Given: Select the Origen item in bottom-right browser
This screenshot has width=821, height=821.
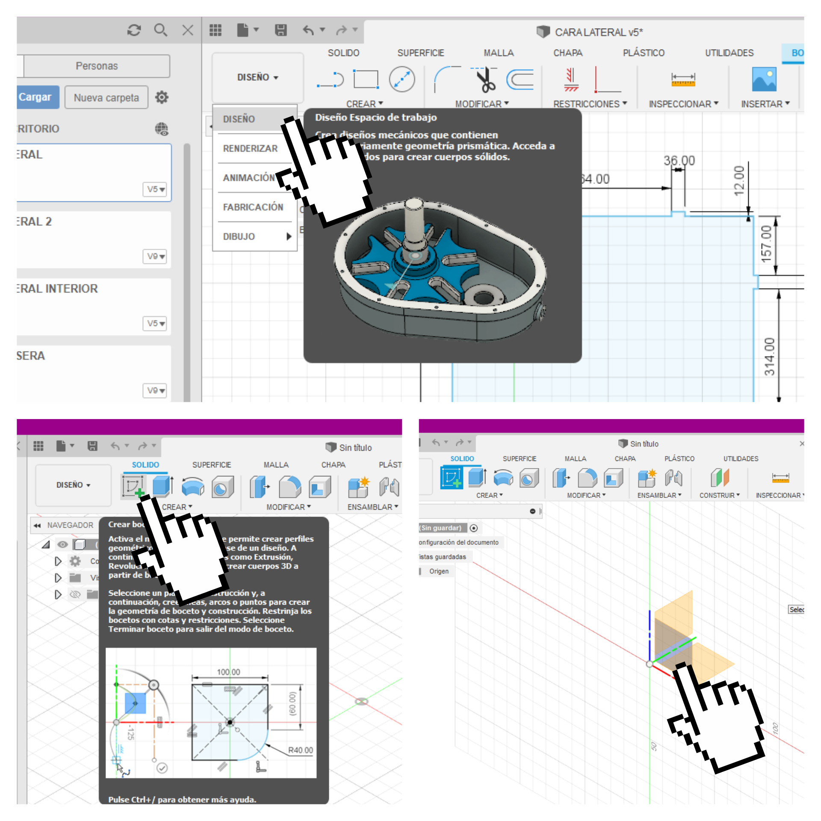Looking at the screenshot, I should [439, 571].
